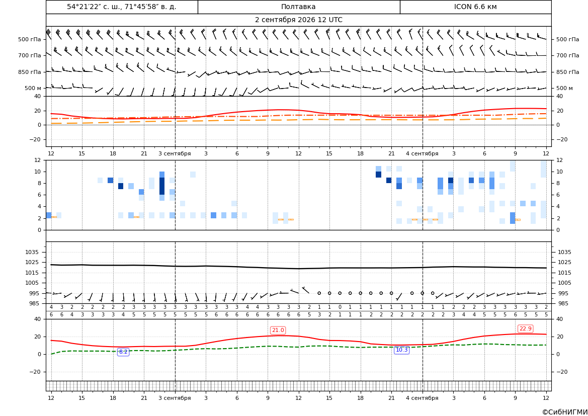Open the ©СибНИГМИ copyright text
588x416 pixels.
click(x=565, y=412)
